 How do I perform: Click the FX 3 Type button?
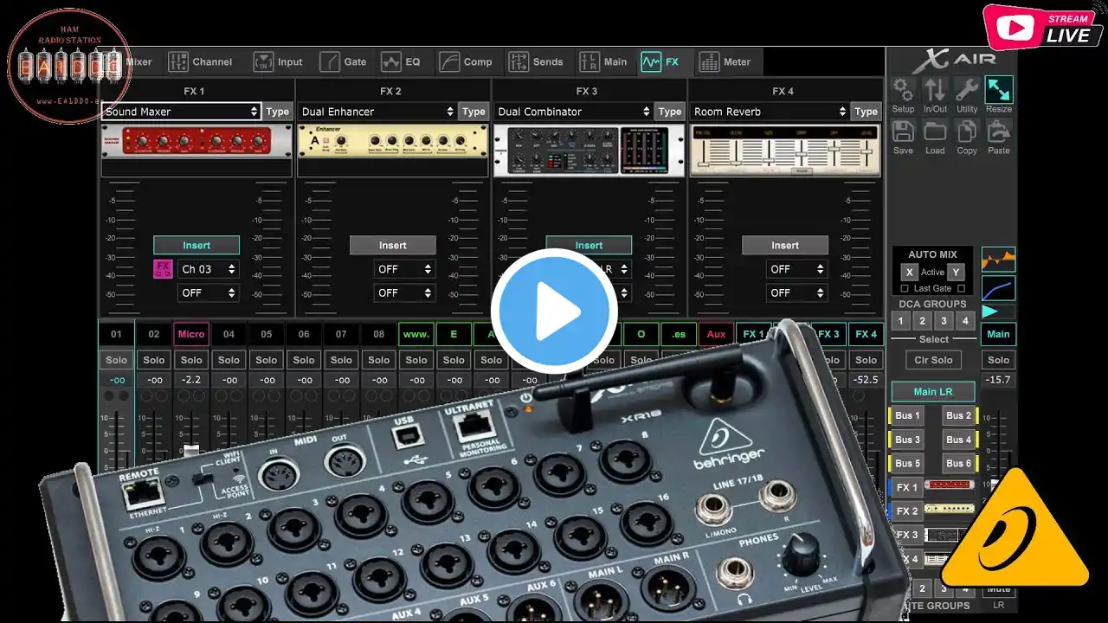[670, 112]
